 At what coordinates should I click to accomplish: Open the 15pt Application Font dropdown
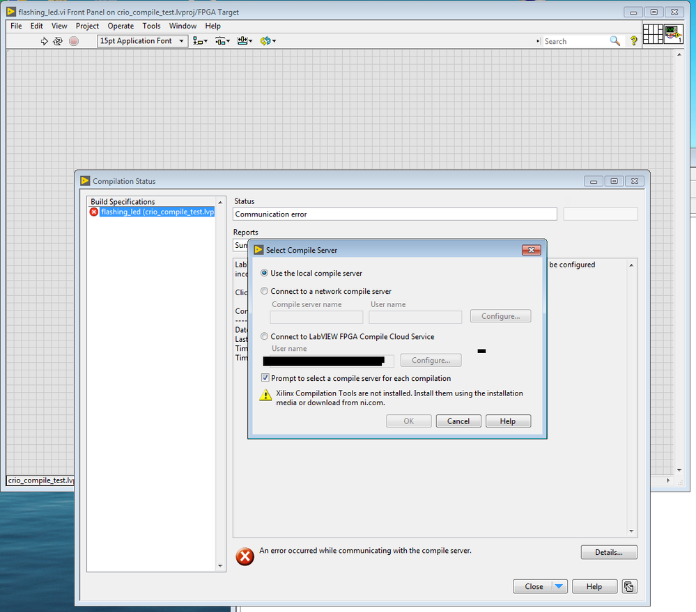(142, 41)
